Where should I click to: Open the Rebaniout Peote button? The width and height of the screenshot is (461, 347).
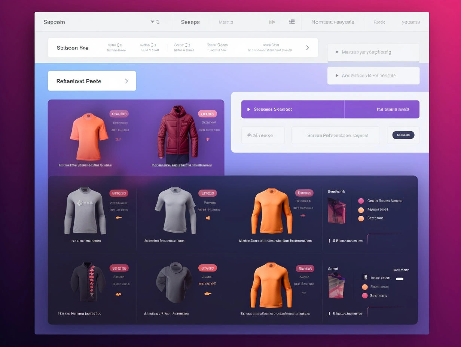92,81
